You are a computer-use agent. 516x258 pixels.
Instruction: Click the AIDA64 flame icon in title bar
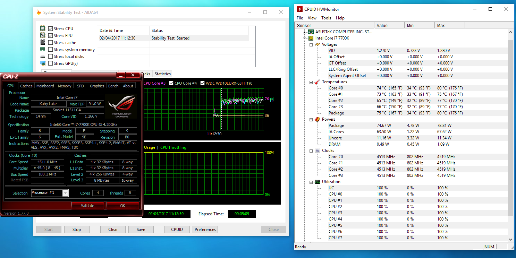pyautogui.click(x=39, y=12)
